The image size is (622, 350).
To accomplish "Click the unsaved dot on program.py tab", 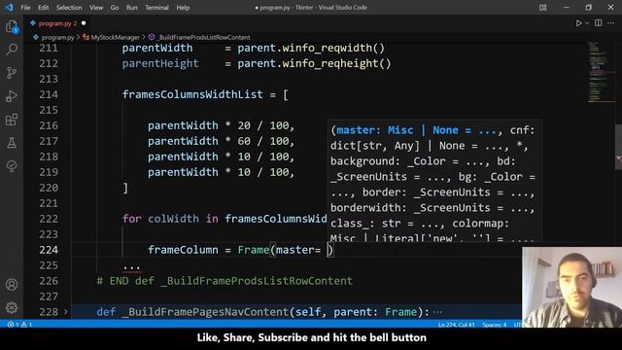I will coord(84,23).
